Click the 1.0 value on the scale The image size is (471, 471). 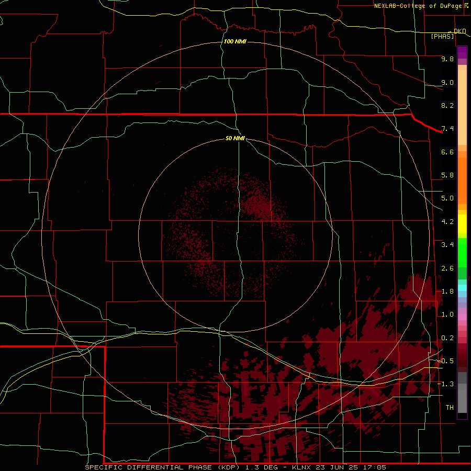point(447,315)
